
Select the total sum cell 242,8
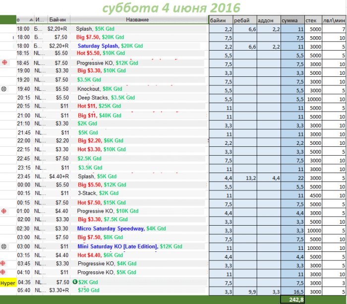(292, 300)
